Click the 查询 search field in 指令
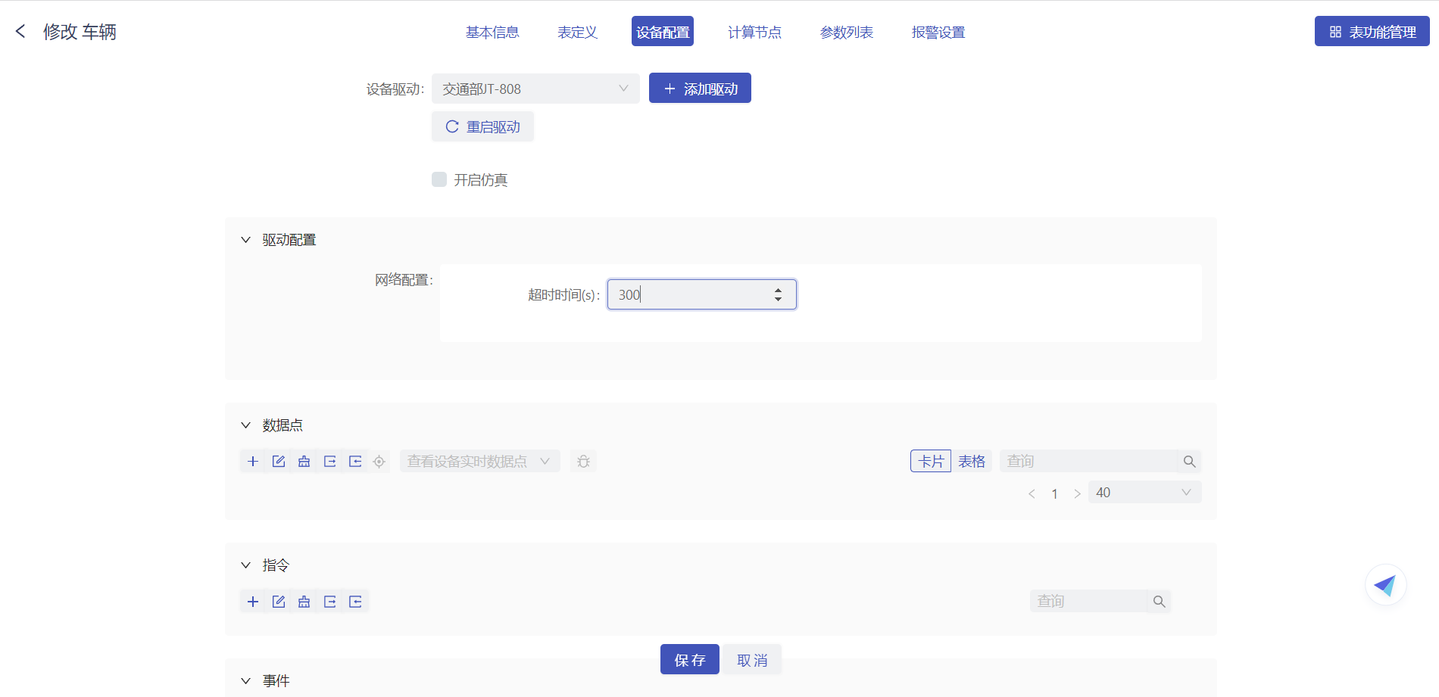1439x697 pixels. tap(1088, 601)
